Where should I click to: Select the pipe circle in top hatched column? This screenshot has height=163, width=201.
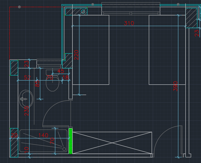(83, 12)
